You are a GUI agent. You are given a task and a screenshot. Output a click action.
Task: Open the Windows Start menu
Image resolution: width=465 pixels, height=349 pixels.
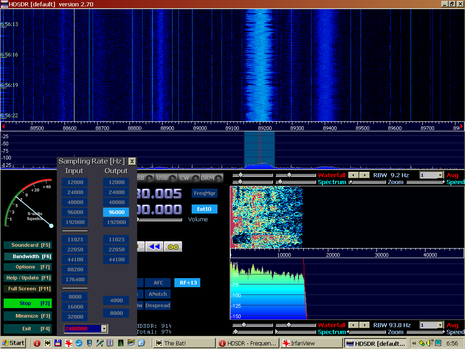pyautogui.click(x=13, y=343)
